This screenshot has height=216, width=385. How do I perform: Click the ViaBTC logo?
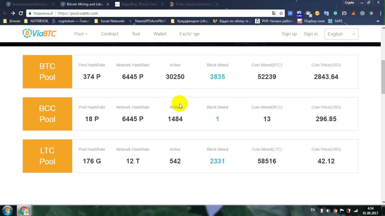tap(39, 34)
